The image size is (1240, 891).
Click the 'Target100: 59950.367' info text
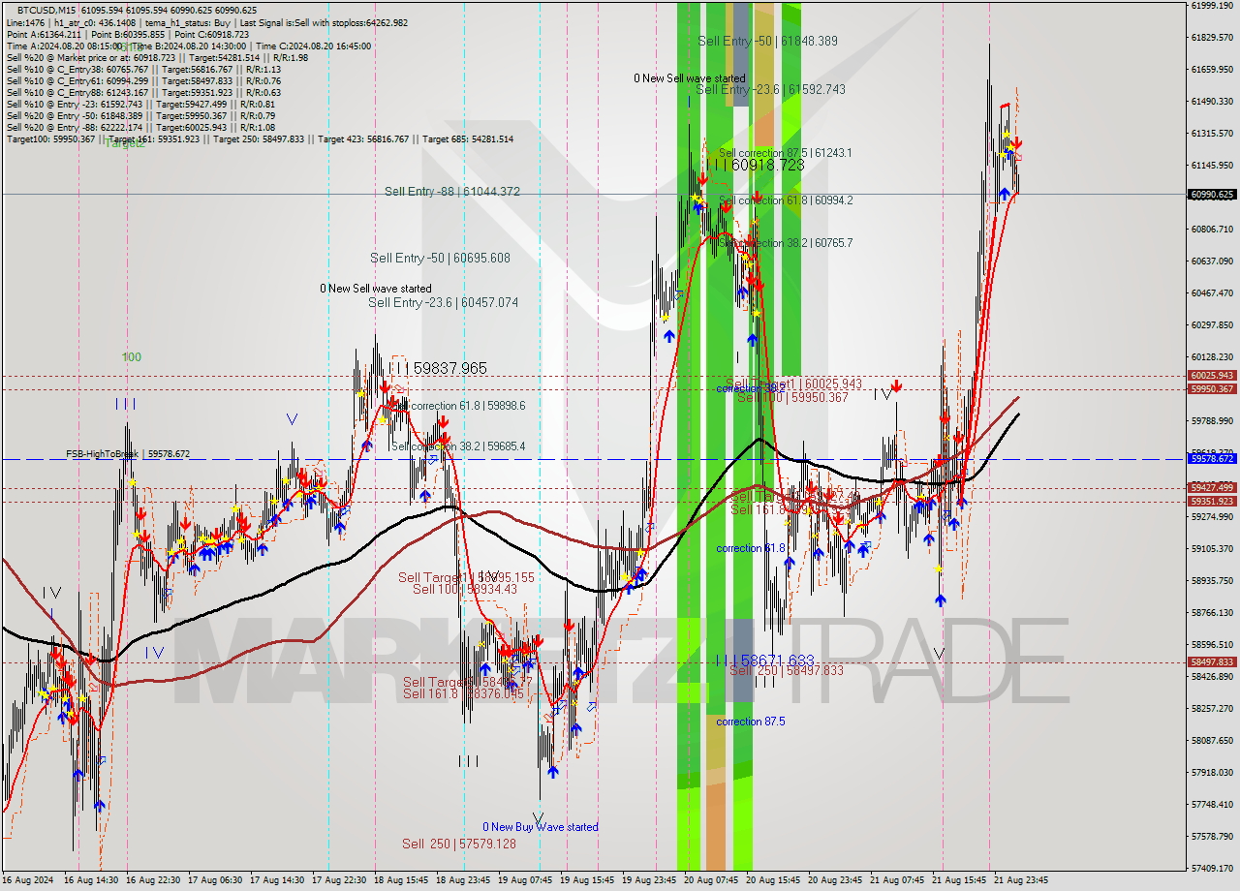(x=50, y=139)
